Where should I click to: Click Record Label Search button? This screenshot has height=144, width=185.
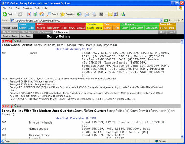click(163, 28)
